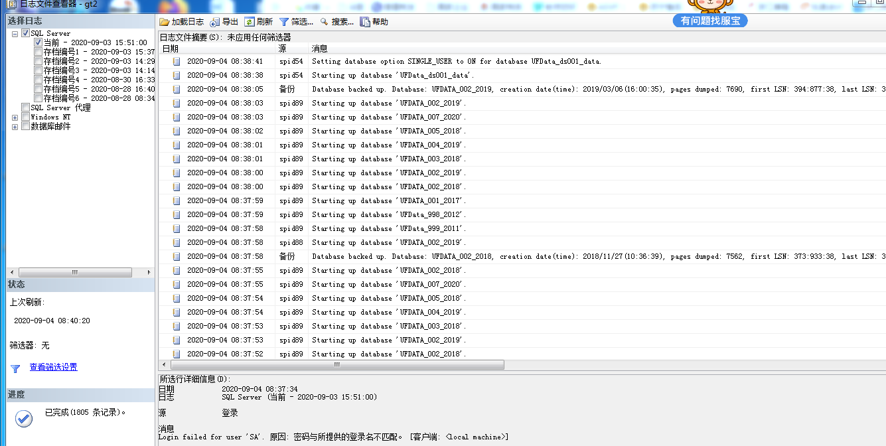Click the row icon for UFData_999_2011 entry
This screenshot has height=446, width=886.
[x=177, y=228]
